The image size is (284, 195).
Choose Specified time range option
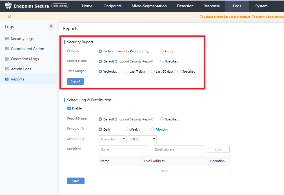tap(179, 71)
